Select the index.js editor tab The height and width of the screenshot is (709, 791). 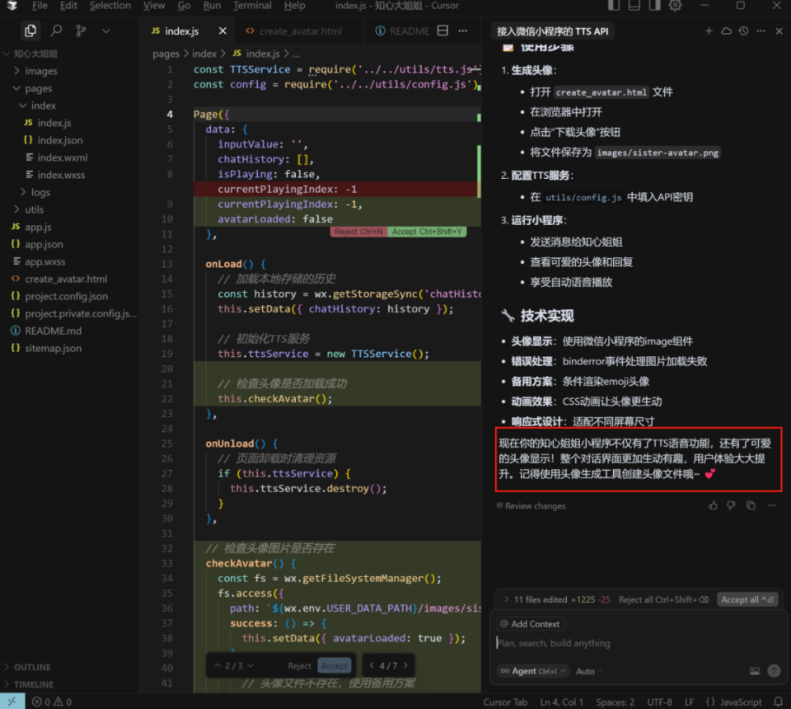pyautogui.click(x=181, y=31)
